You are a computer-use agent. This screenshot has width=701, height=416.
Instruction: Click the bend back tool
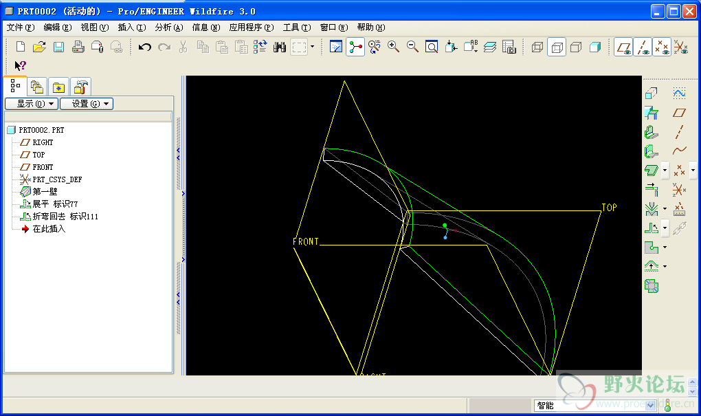652,228
